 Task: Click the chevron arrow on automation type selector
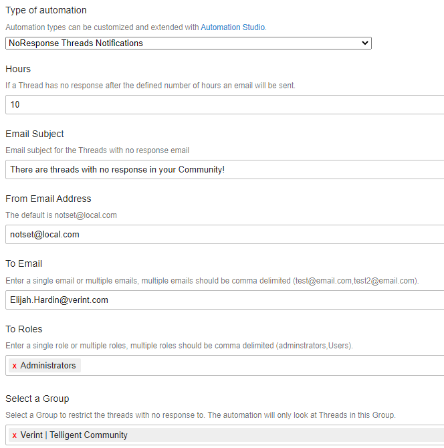pos(364,43)
